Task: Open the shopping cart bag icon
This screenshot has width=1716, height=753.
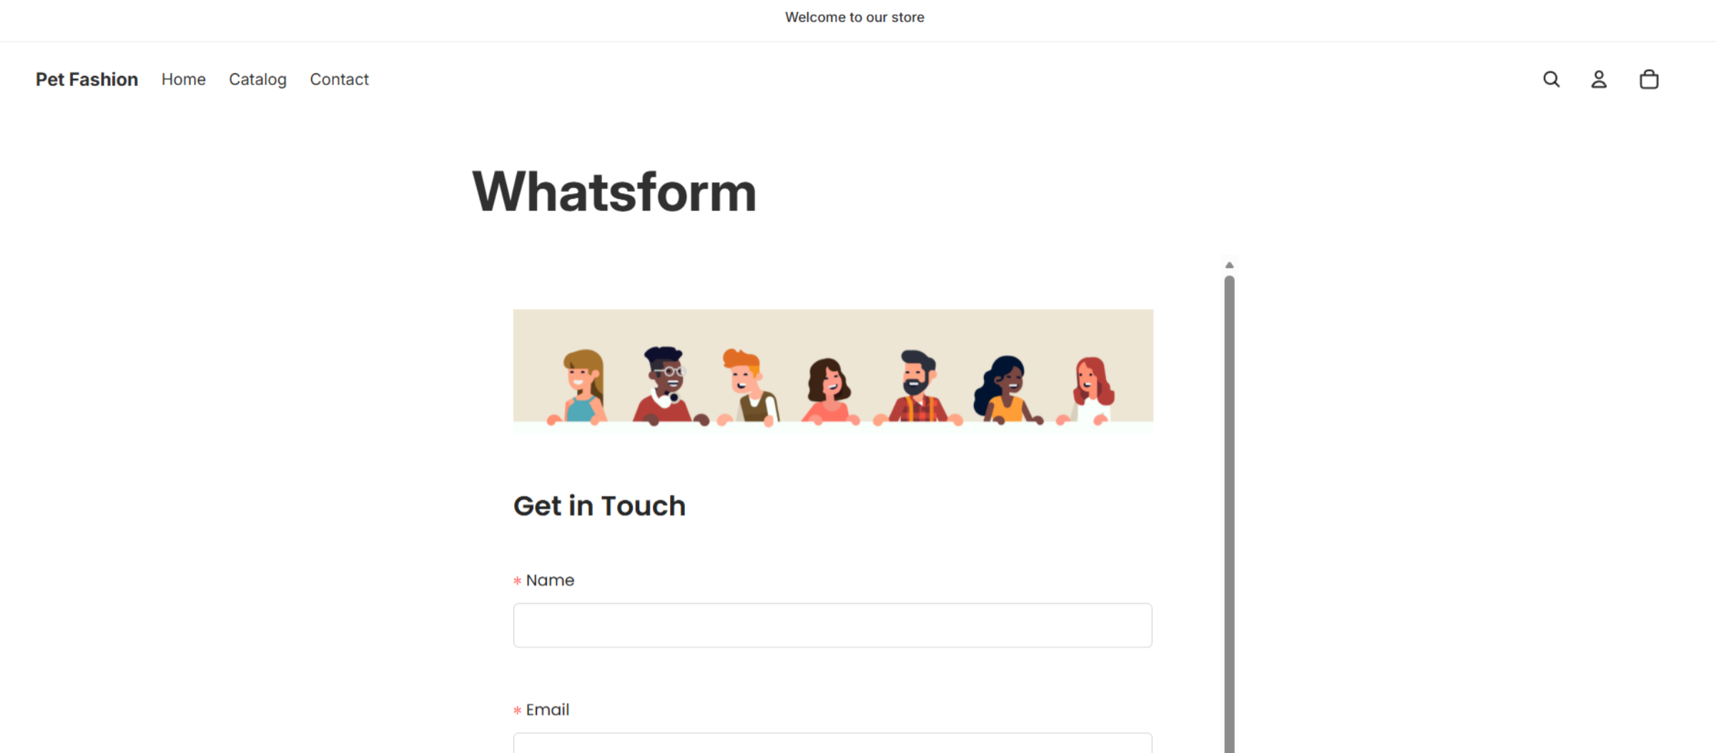Action: click(1649, 79)
